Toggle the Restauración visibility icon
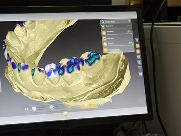The width and height of the screenshot is (181, 136). tap(105, 44)
